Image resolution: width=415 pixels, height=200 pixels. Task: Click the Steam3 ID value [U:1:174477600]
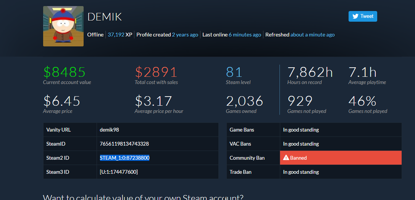pyautogui.click(x=119, y=172)
